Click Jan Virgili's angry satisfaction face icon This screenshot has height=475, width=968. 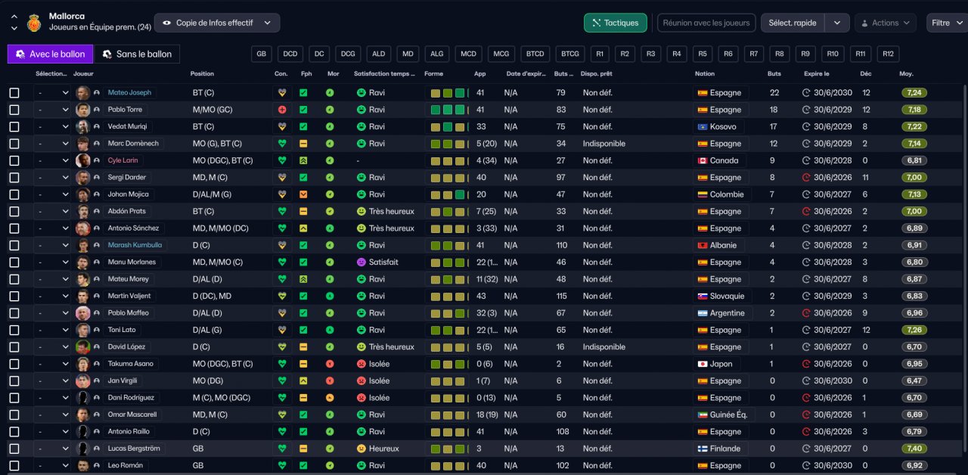click(361, 380)
